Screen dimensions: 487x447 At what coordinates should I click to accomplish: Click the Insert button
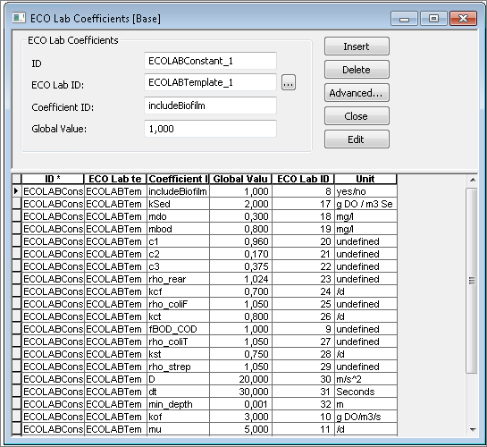click(357, 46)
